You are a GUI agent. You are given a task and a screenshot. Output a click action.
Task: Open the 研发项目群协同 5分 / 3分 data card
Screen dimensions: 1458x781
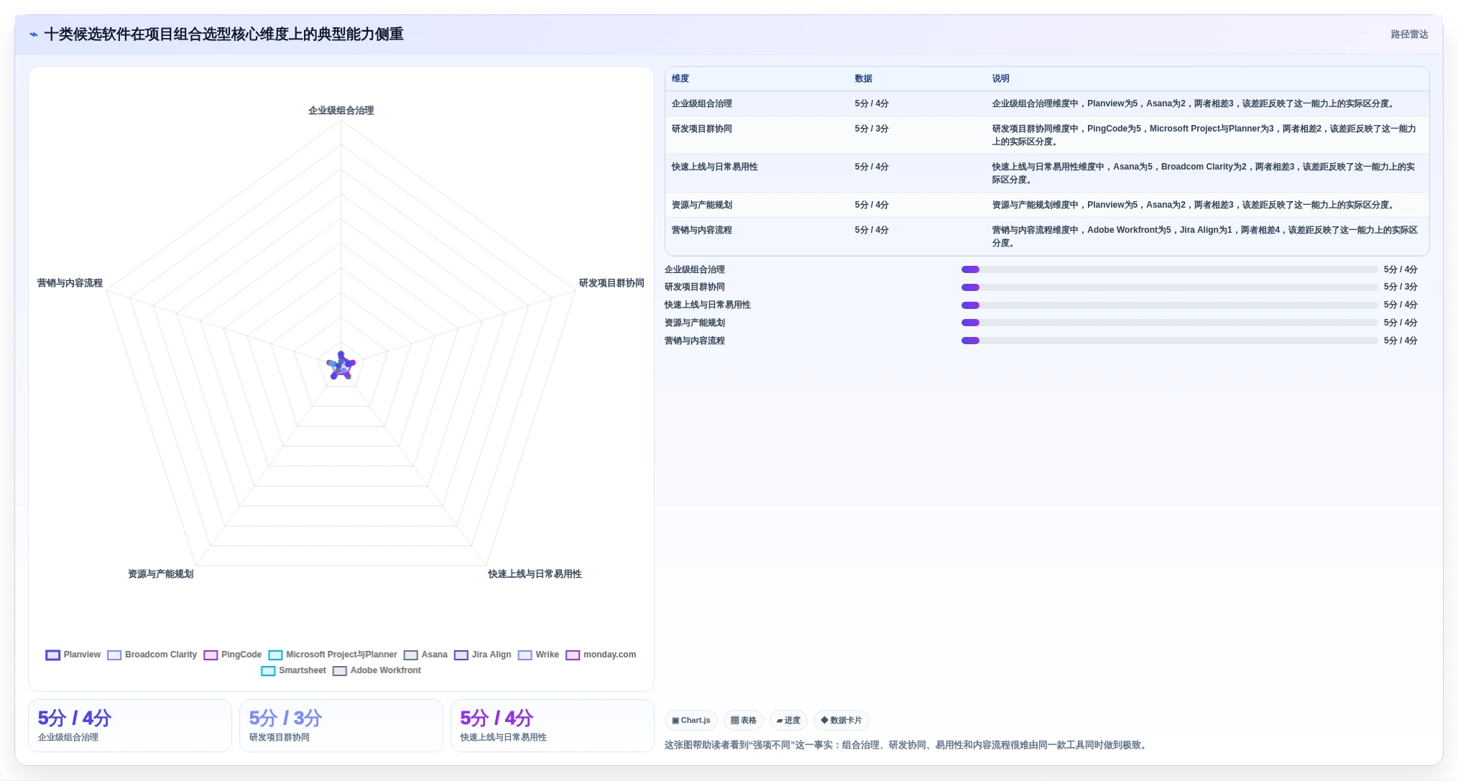341,726
